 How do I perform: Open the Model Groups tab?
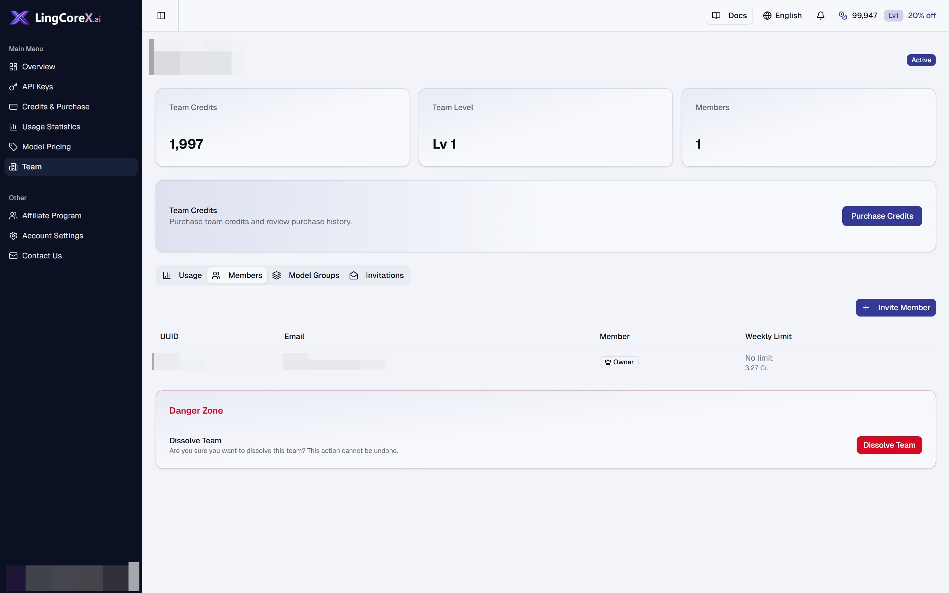tap(306, 275)
